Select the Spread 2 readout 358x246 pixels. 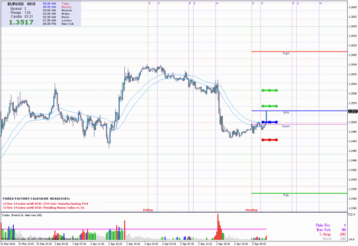18,9
